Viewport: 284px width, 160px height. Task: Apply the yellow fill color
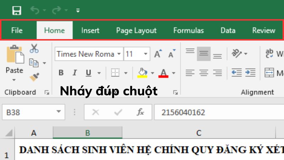142,73
